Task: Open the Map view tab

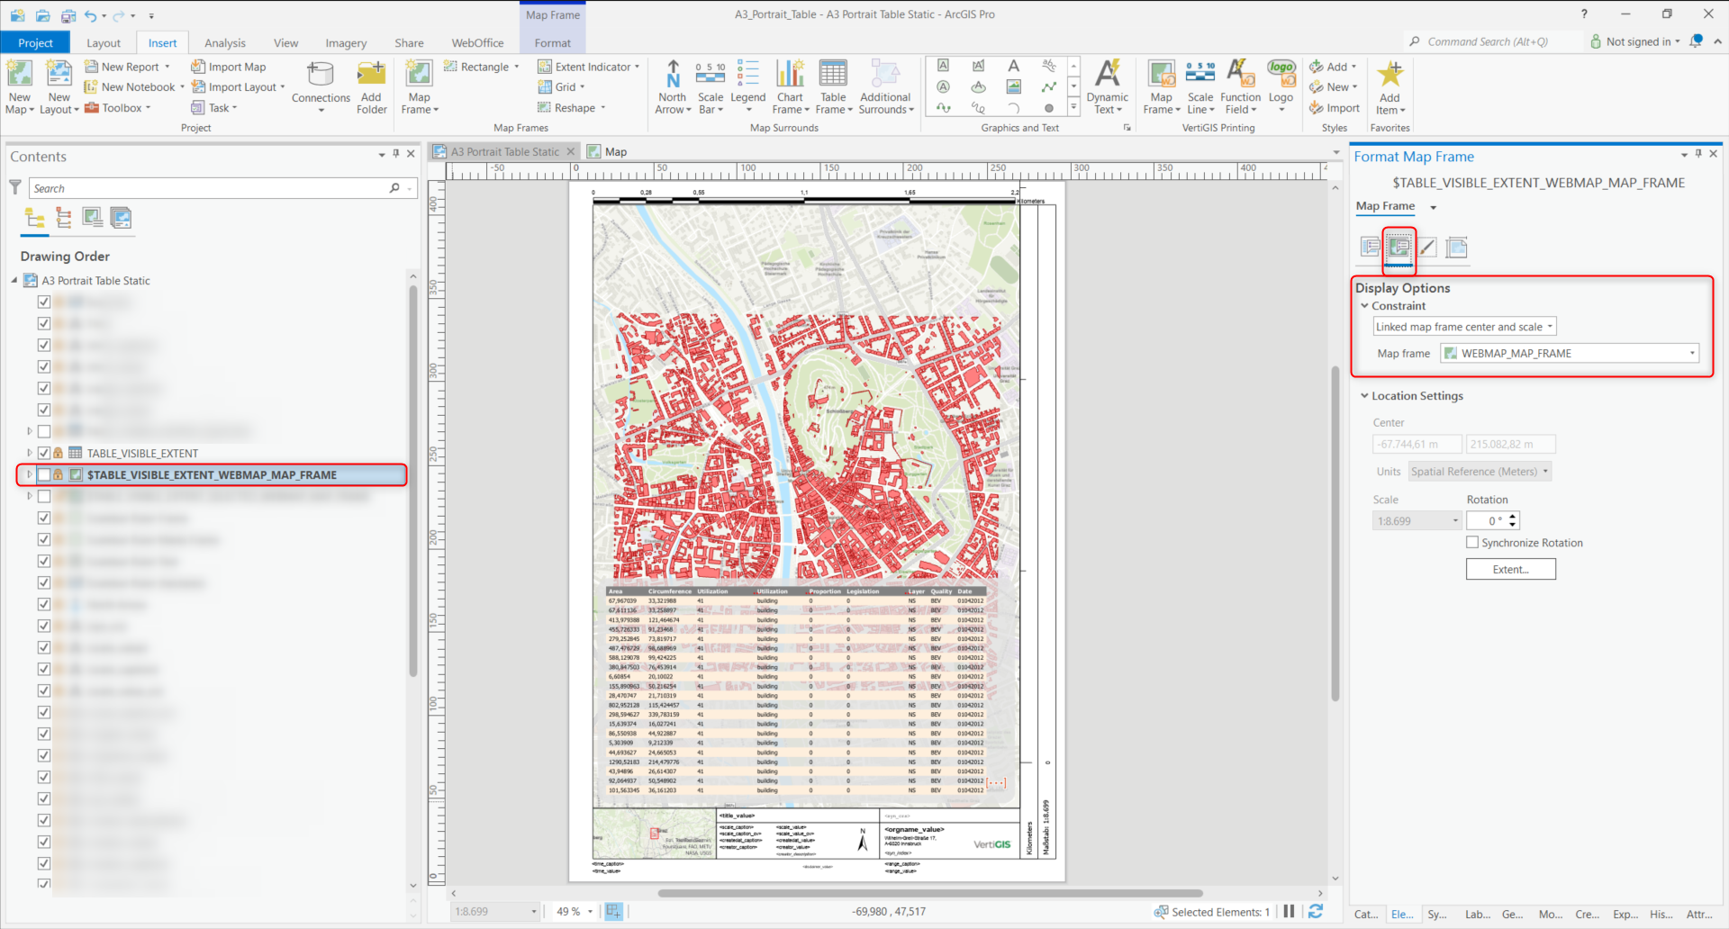Action: pyautogui.click(x=615, y=152)
